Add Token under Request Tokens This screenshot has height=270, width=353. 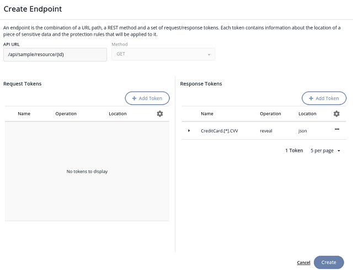coord(147,98)
